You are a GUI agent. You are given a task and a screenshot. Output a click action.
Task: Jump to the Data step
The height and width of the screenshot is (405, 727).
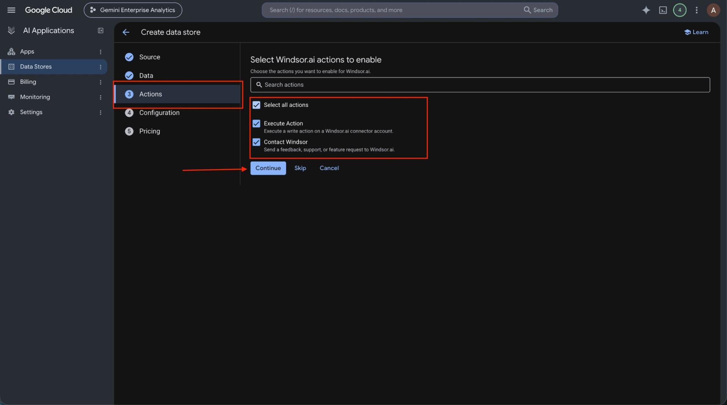[x=146, y=75]
